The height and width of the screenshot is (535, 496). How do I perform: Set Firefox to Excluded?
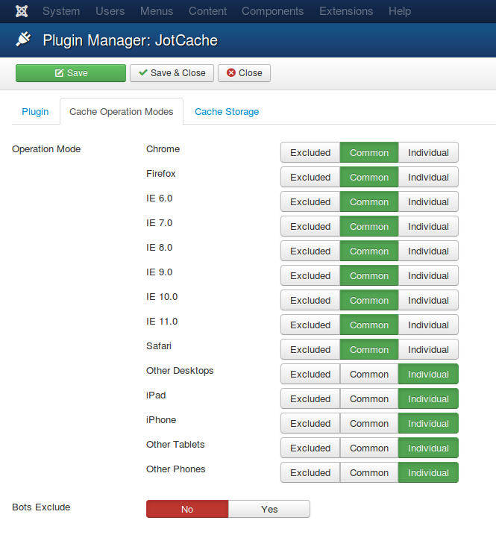click(x=310, y=177)
